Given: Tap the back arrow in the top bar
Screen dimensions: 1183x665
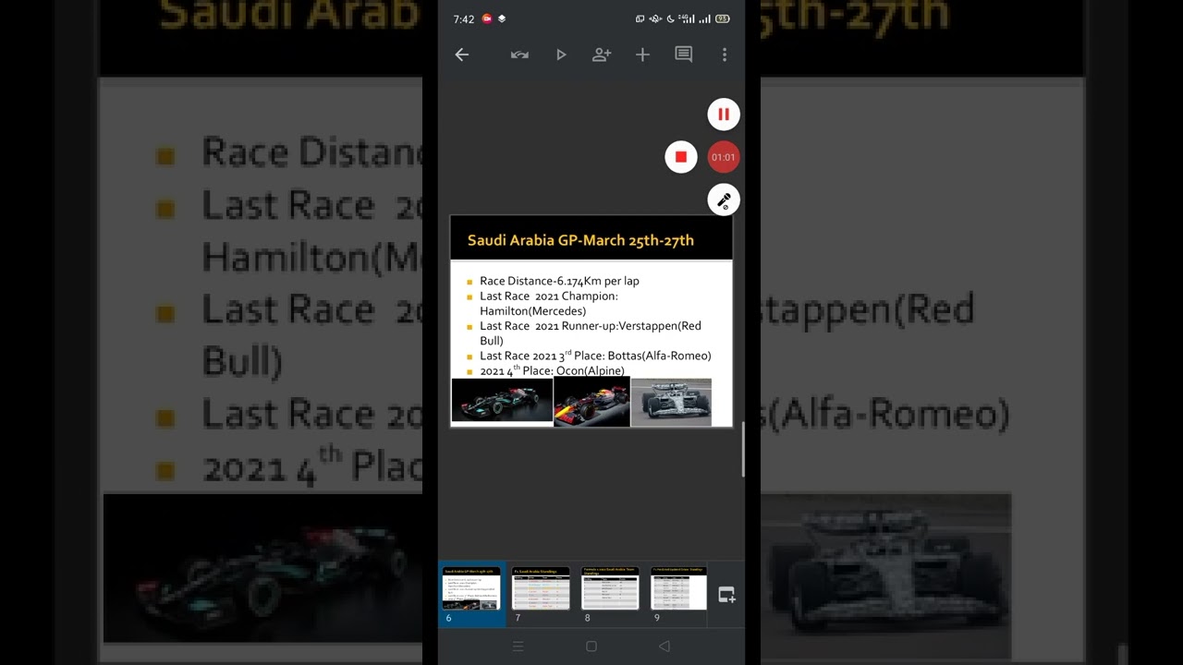Looking at the screenshot, I should (462, 54).
